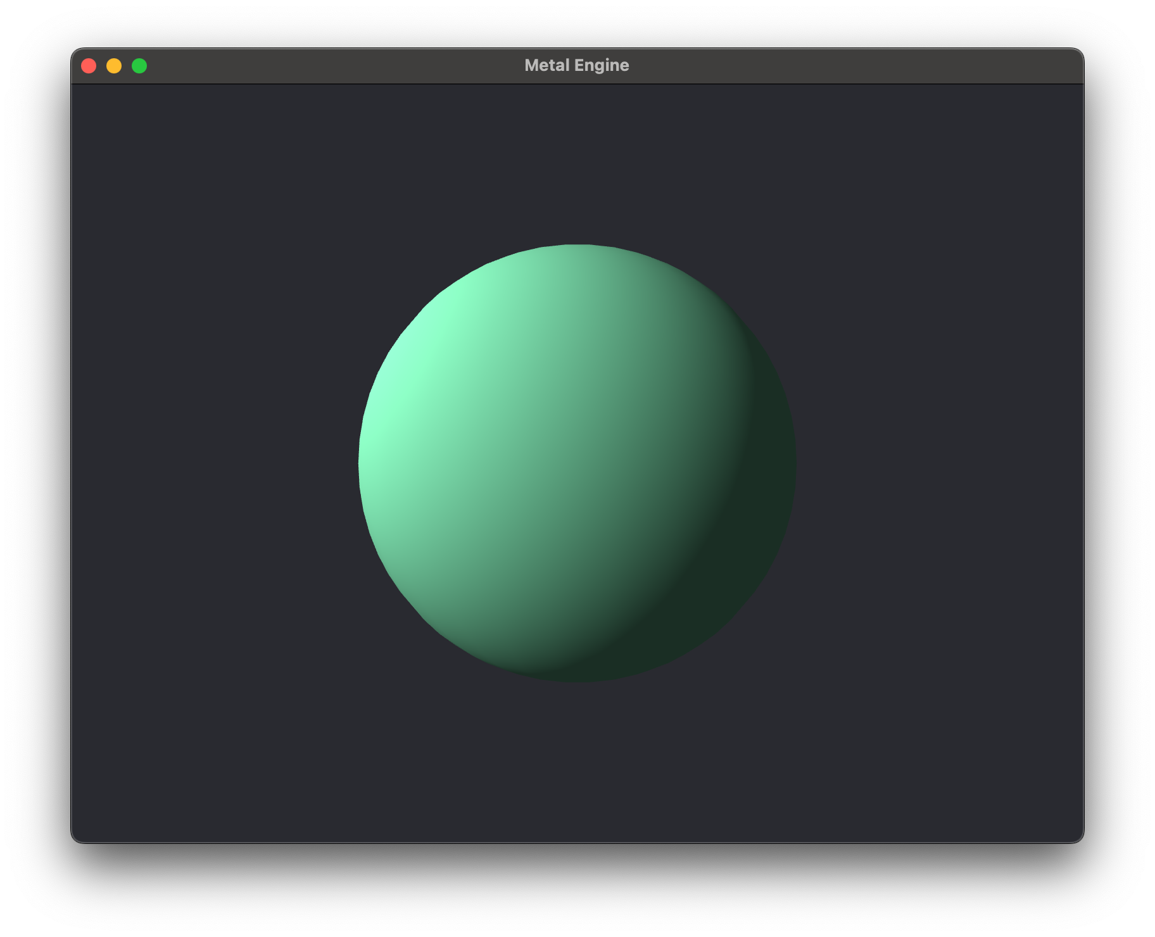1155x937 pixels.
Task: Enter full screen with green button
Action: click(139, 66)
